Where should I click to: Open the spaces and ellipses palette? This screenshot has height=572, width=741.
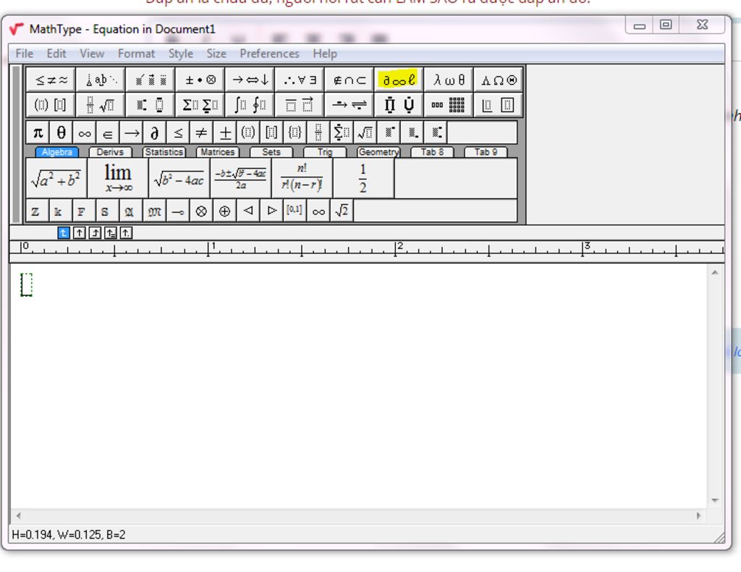[101, 80]
